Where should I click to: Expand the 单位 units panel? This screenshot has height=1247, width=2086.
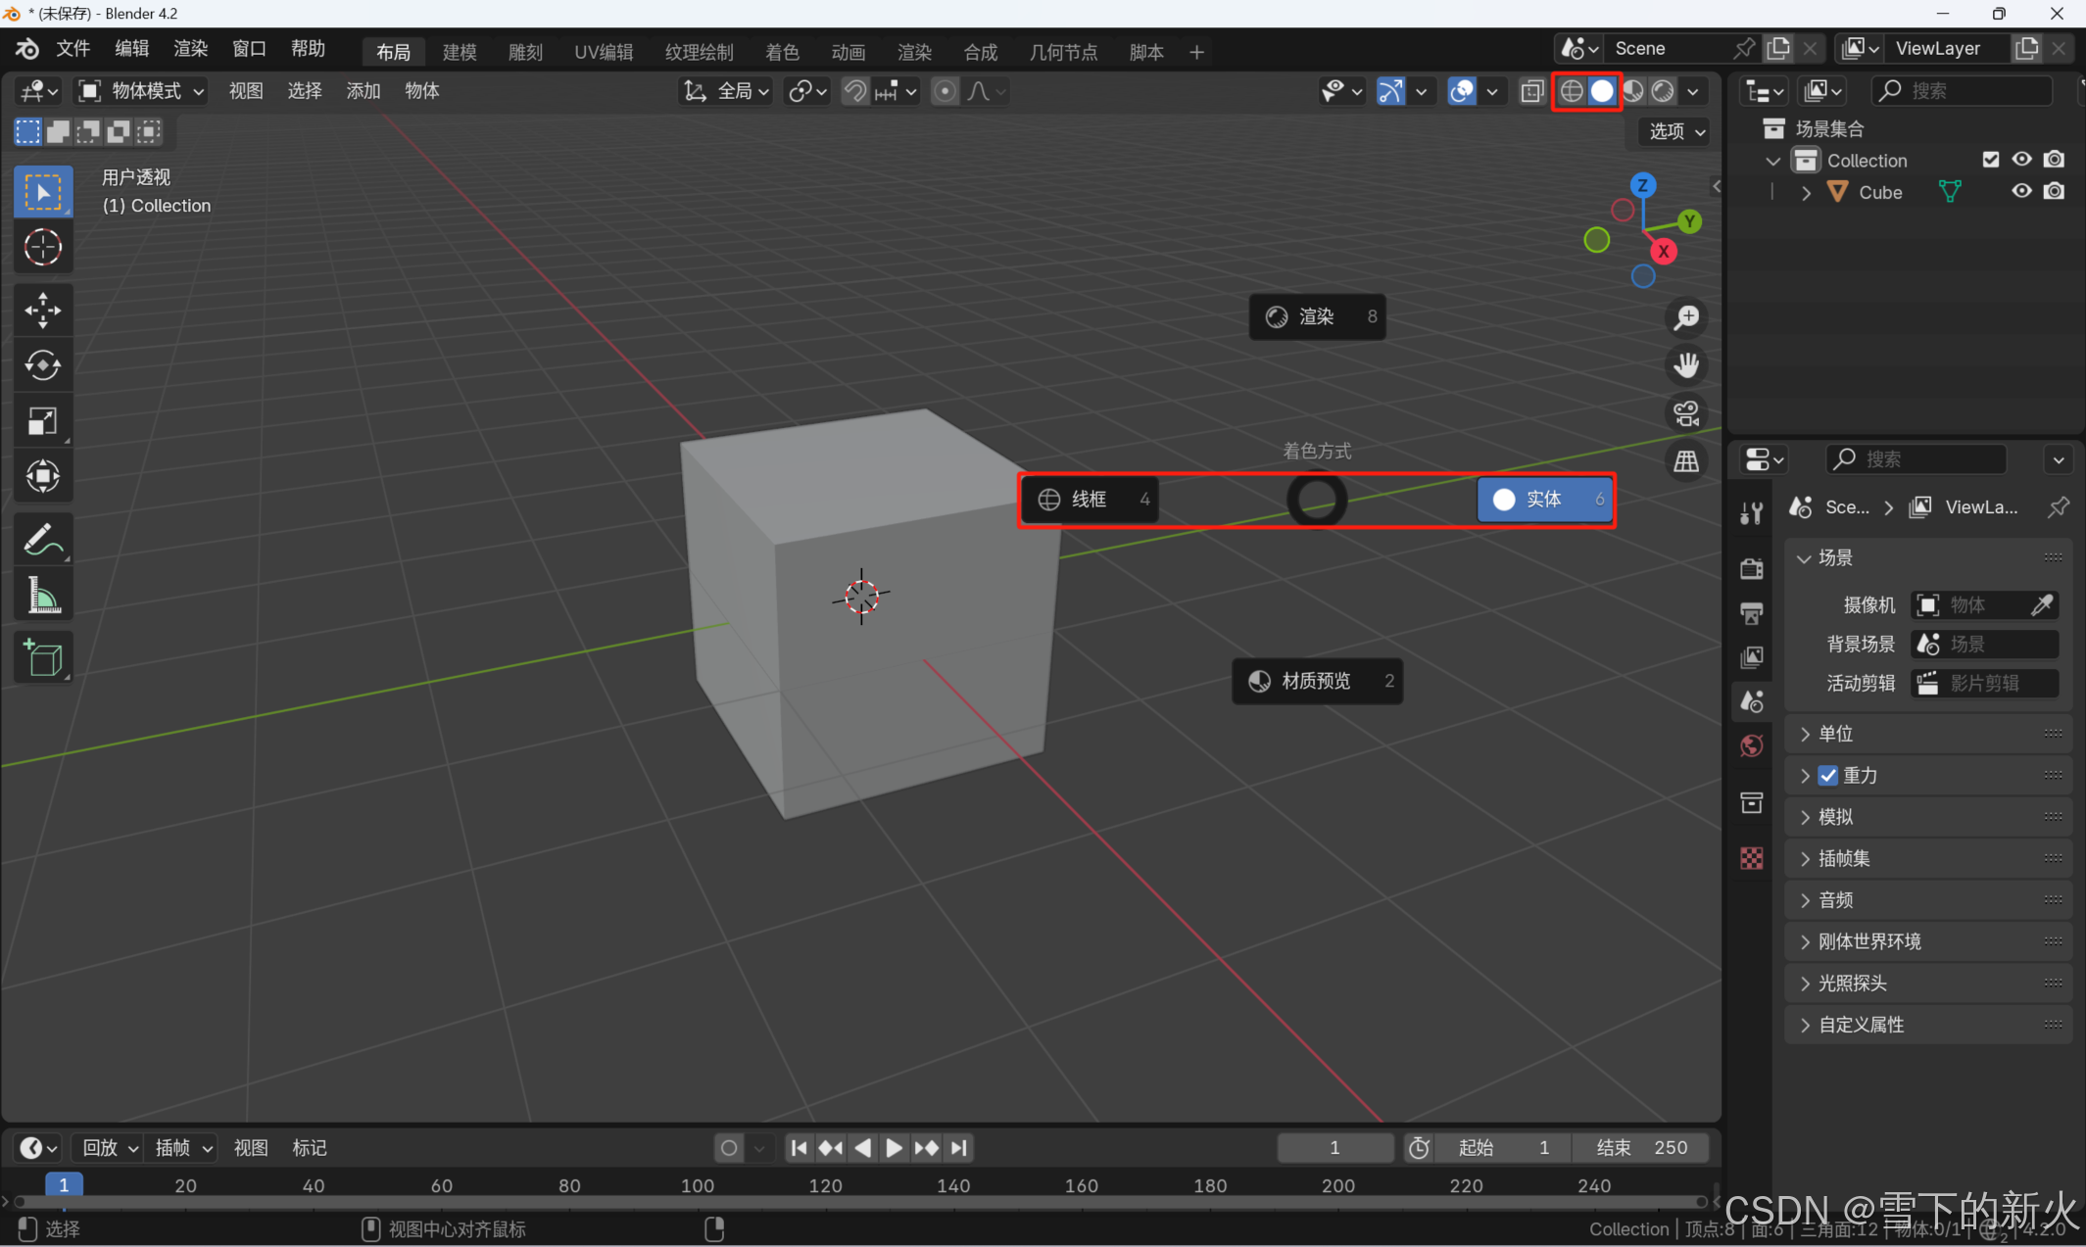pyautogui.click(x=1836, y=734)
